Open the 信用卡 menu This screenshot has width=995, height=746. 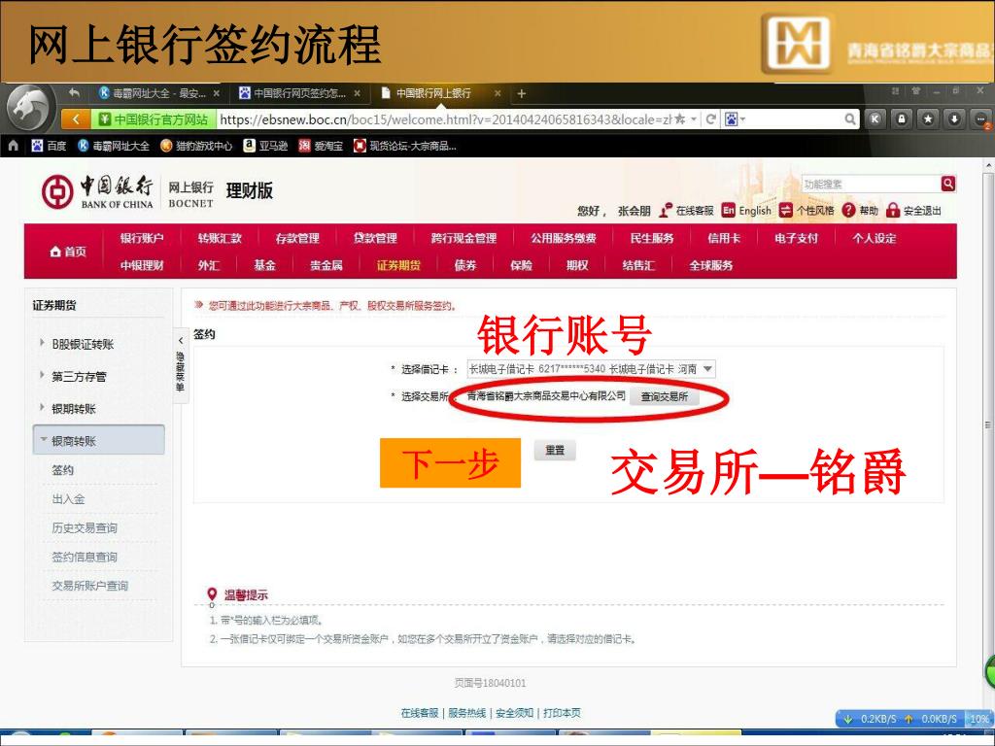pyautogui.click(x=724, y=238)
